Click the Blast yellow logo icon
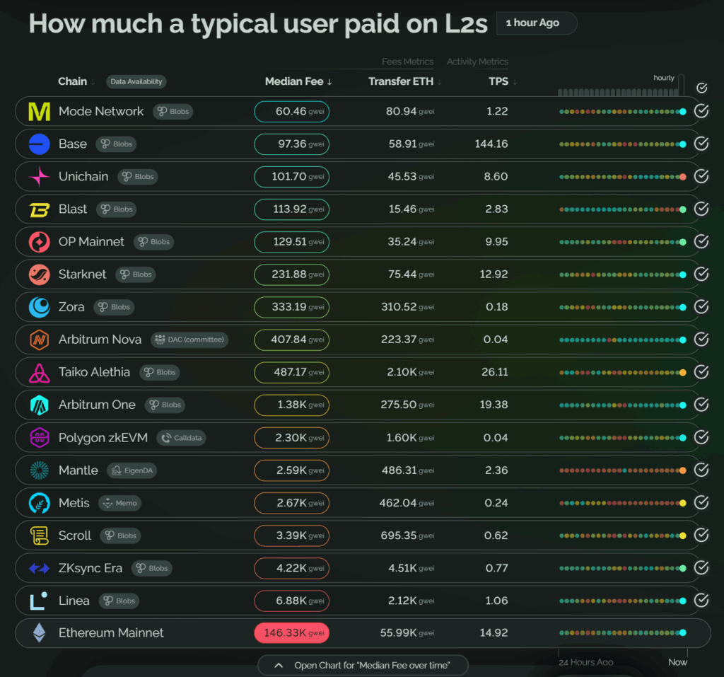Viewport: 724px width, 677px height. 40,209
